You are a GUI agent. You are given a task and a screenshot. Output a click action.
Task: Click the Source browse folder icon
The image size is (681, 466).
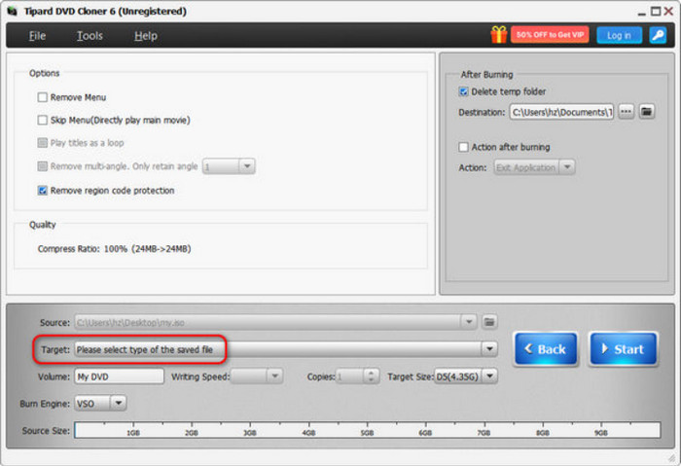click(490, 321)
